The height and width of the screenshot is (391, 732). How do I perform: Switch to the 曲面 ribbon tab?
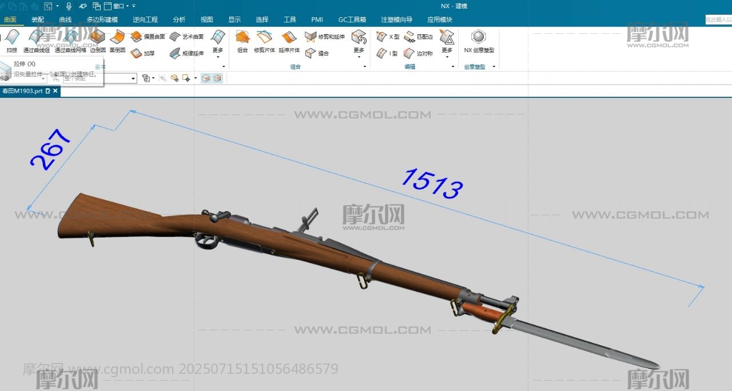pos(10,19)
